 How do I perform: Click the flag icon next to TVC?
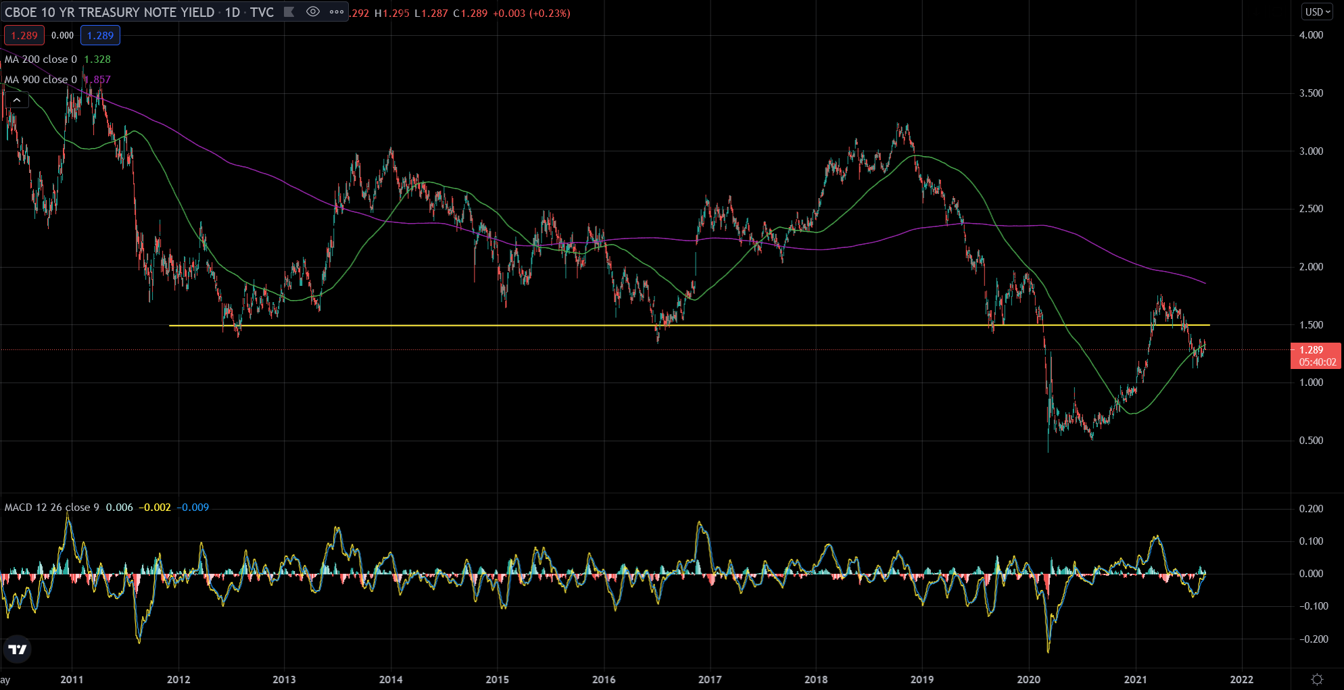tap(289, 11)
